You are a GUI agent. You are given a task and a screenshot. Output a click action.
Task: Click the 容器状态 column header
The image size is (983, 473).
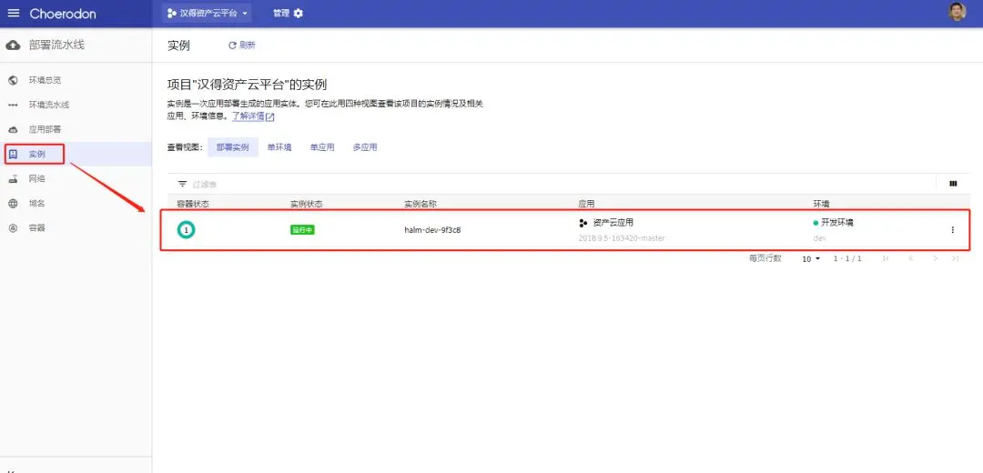192,205
